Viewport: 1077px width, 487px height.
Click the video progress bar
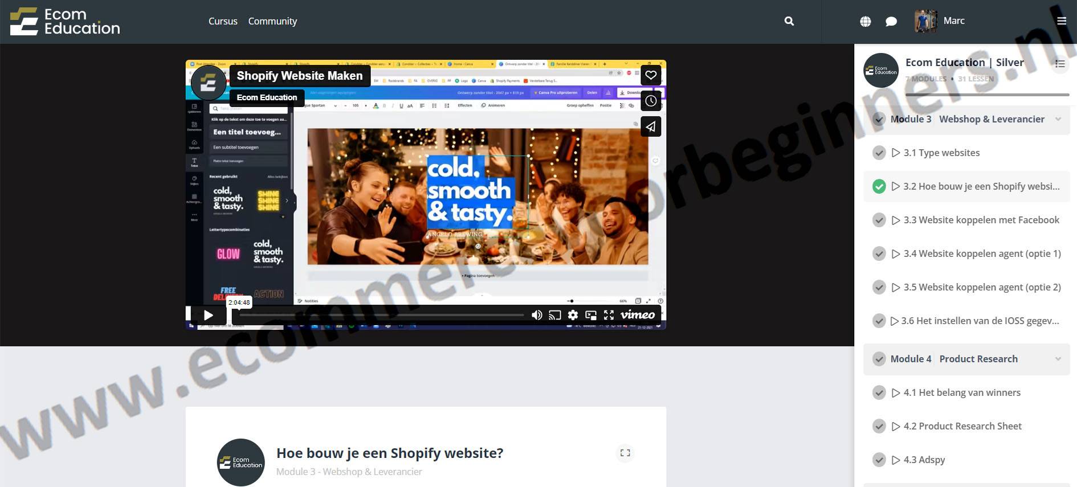pos(381,315)
